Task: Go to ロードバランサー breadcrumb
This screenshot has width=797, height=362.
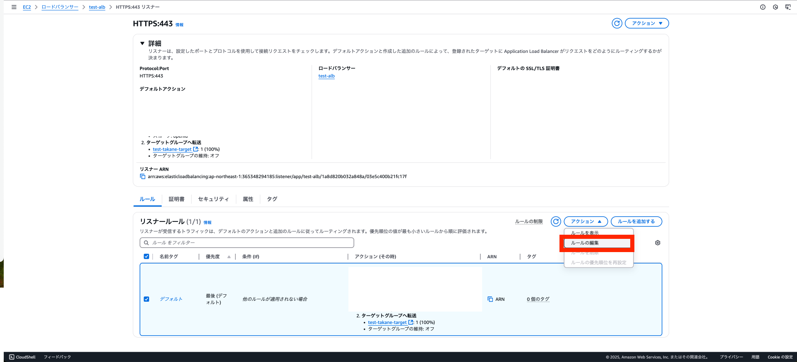Action: pyautogui.click(x=60, y=7)
